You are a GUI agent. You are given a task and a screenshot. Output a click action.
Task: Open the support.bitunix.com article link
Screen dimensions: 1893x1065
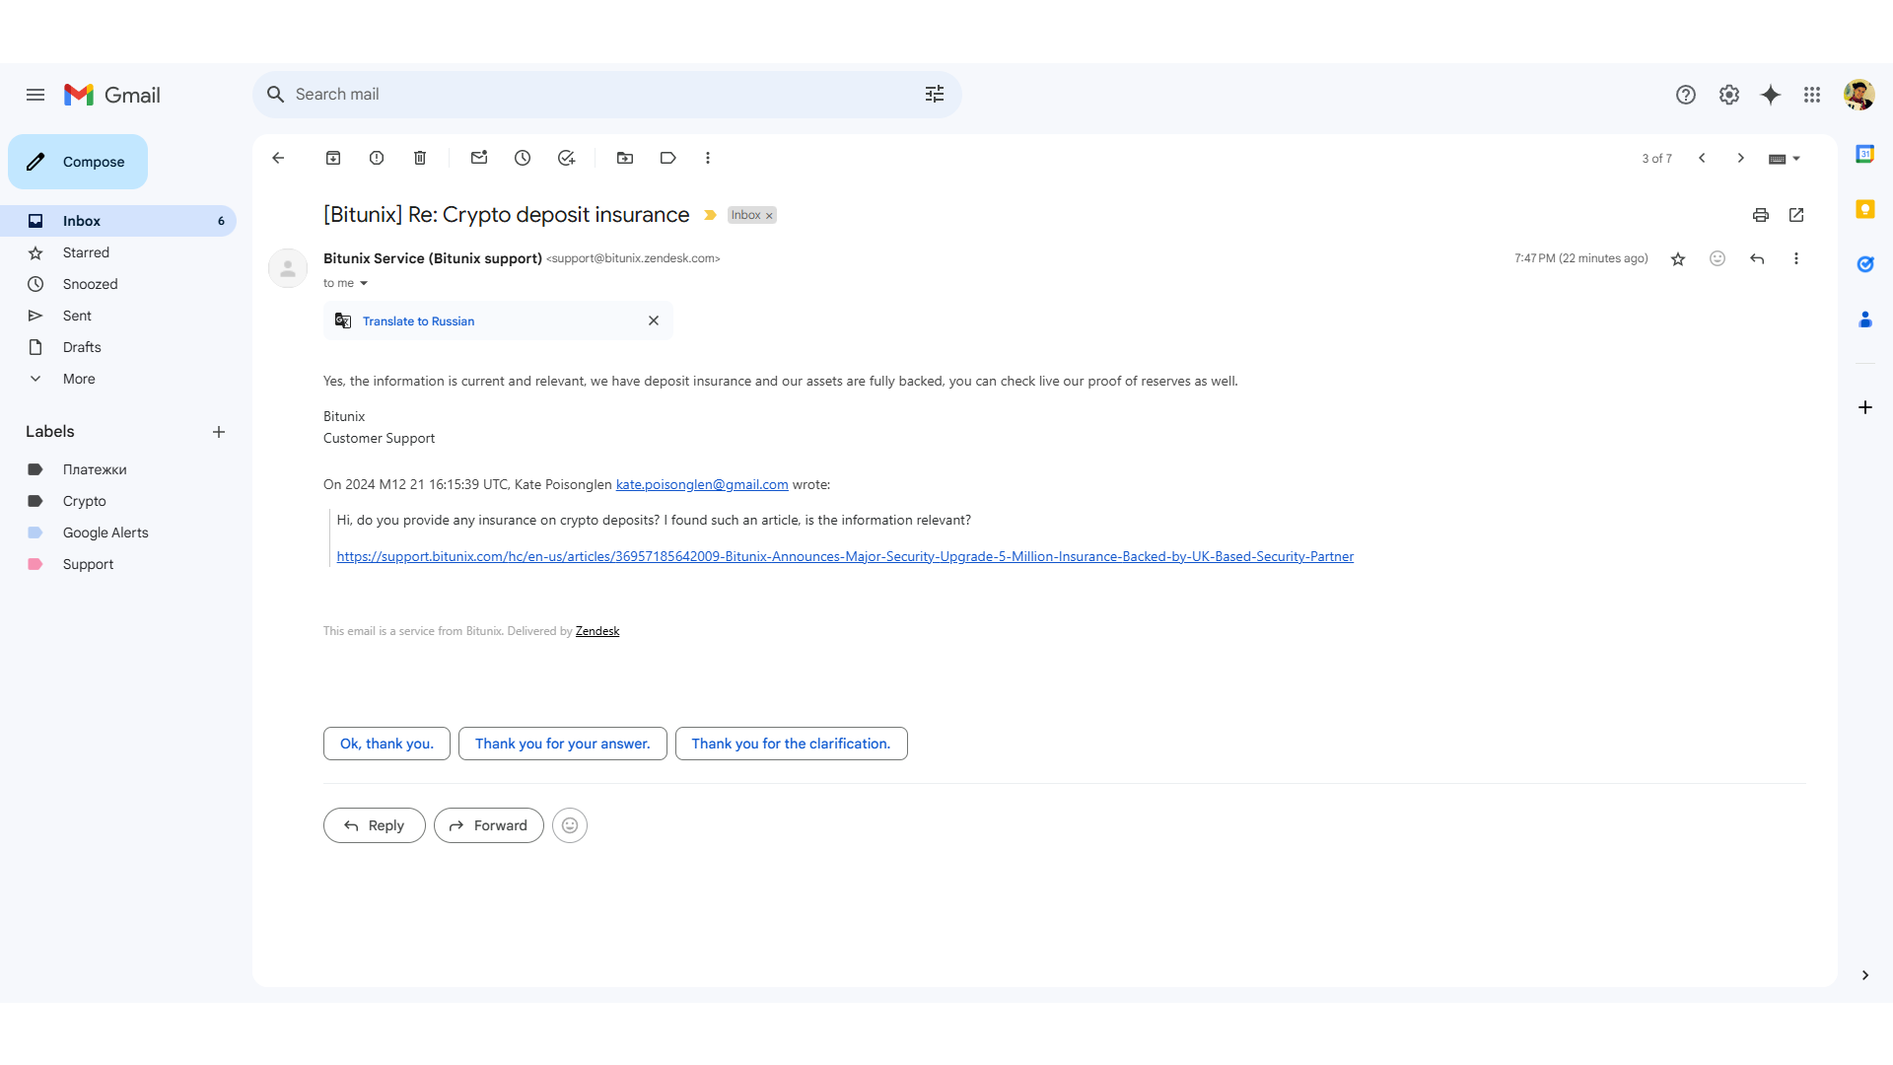(x=845, y=556)
